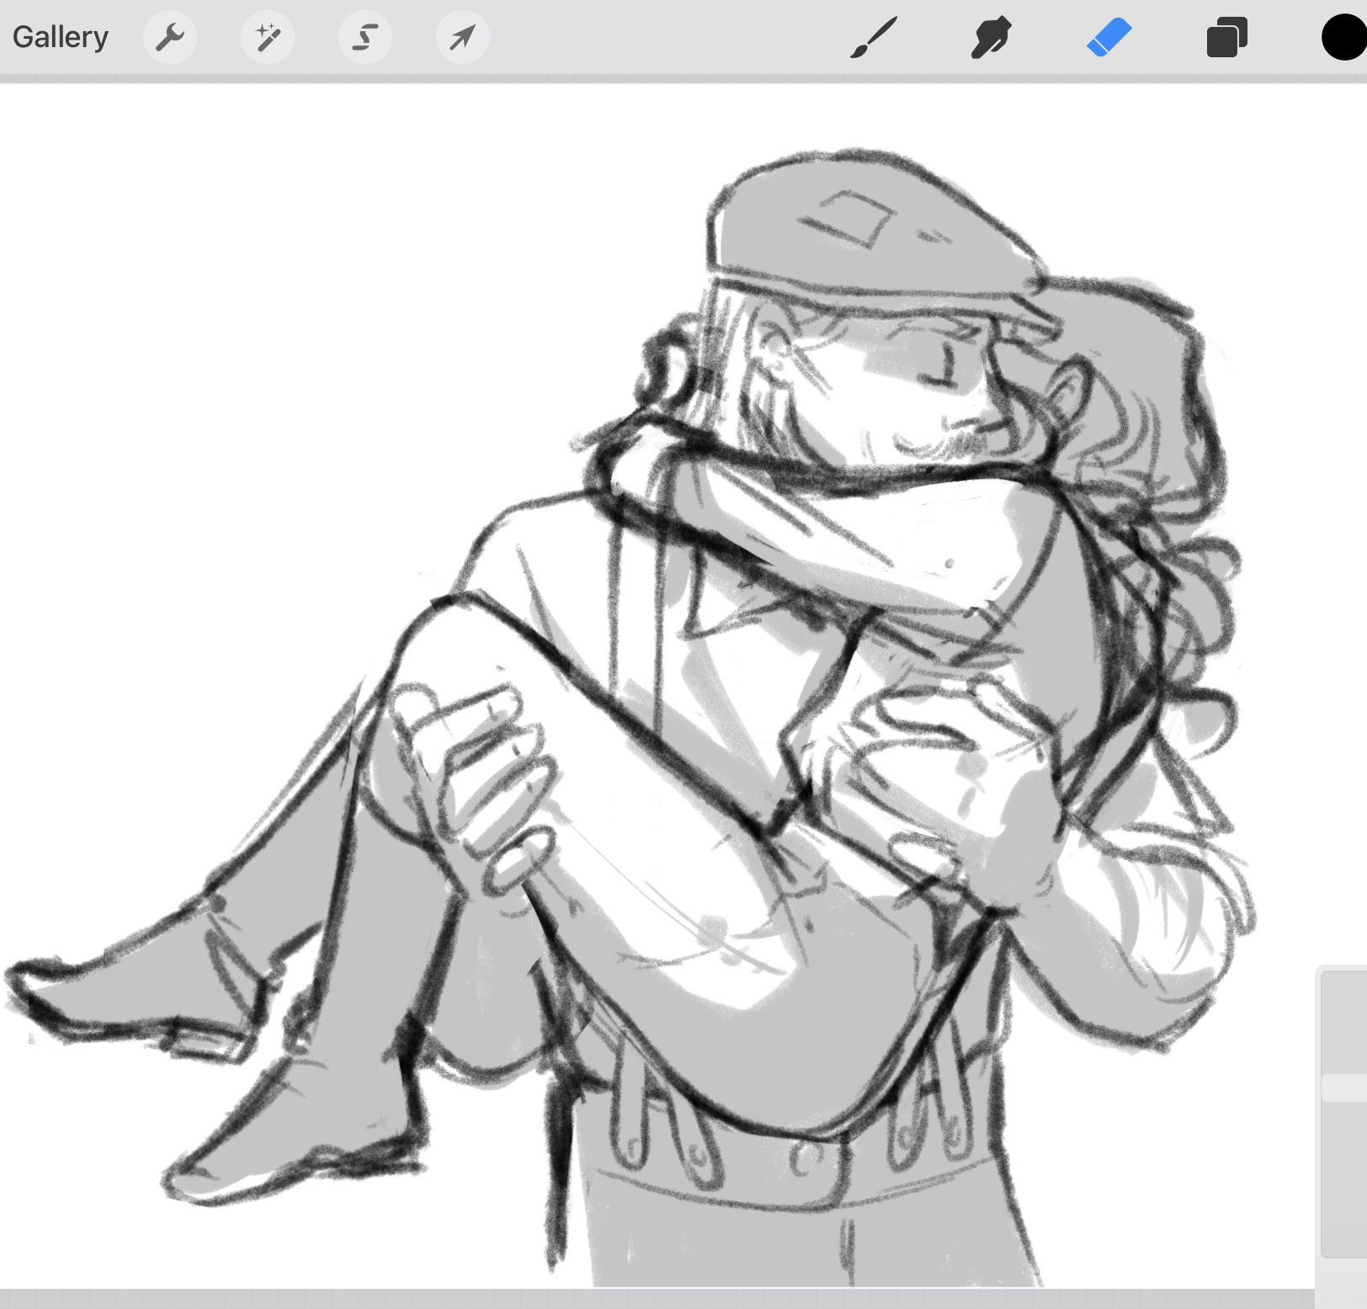
Task: Select the Smudge tool
Action: (991, 38)
